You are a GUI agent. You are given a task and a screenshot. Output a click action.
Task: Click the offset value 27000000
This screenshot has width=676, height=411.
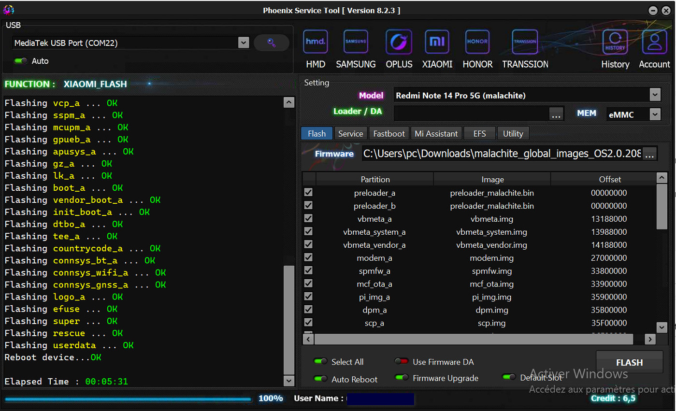pos(609,258)
